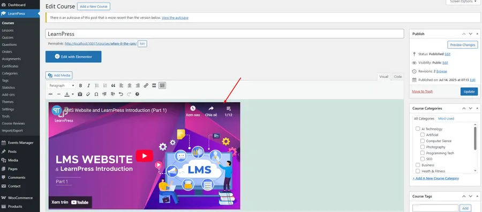
Task: Toggle bold formatting in editor toolbar
Action: pos(80,85)
